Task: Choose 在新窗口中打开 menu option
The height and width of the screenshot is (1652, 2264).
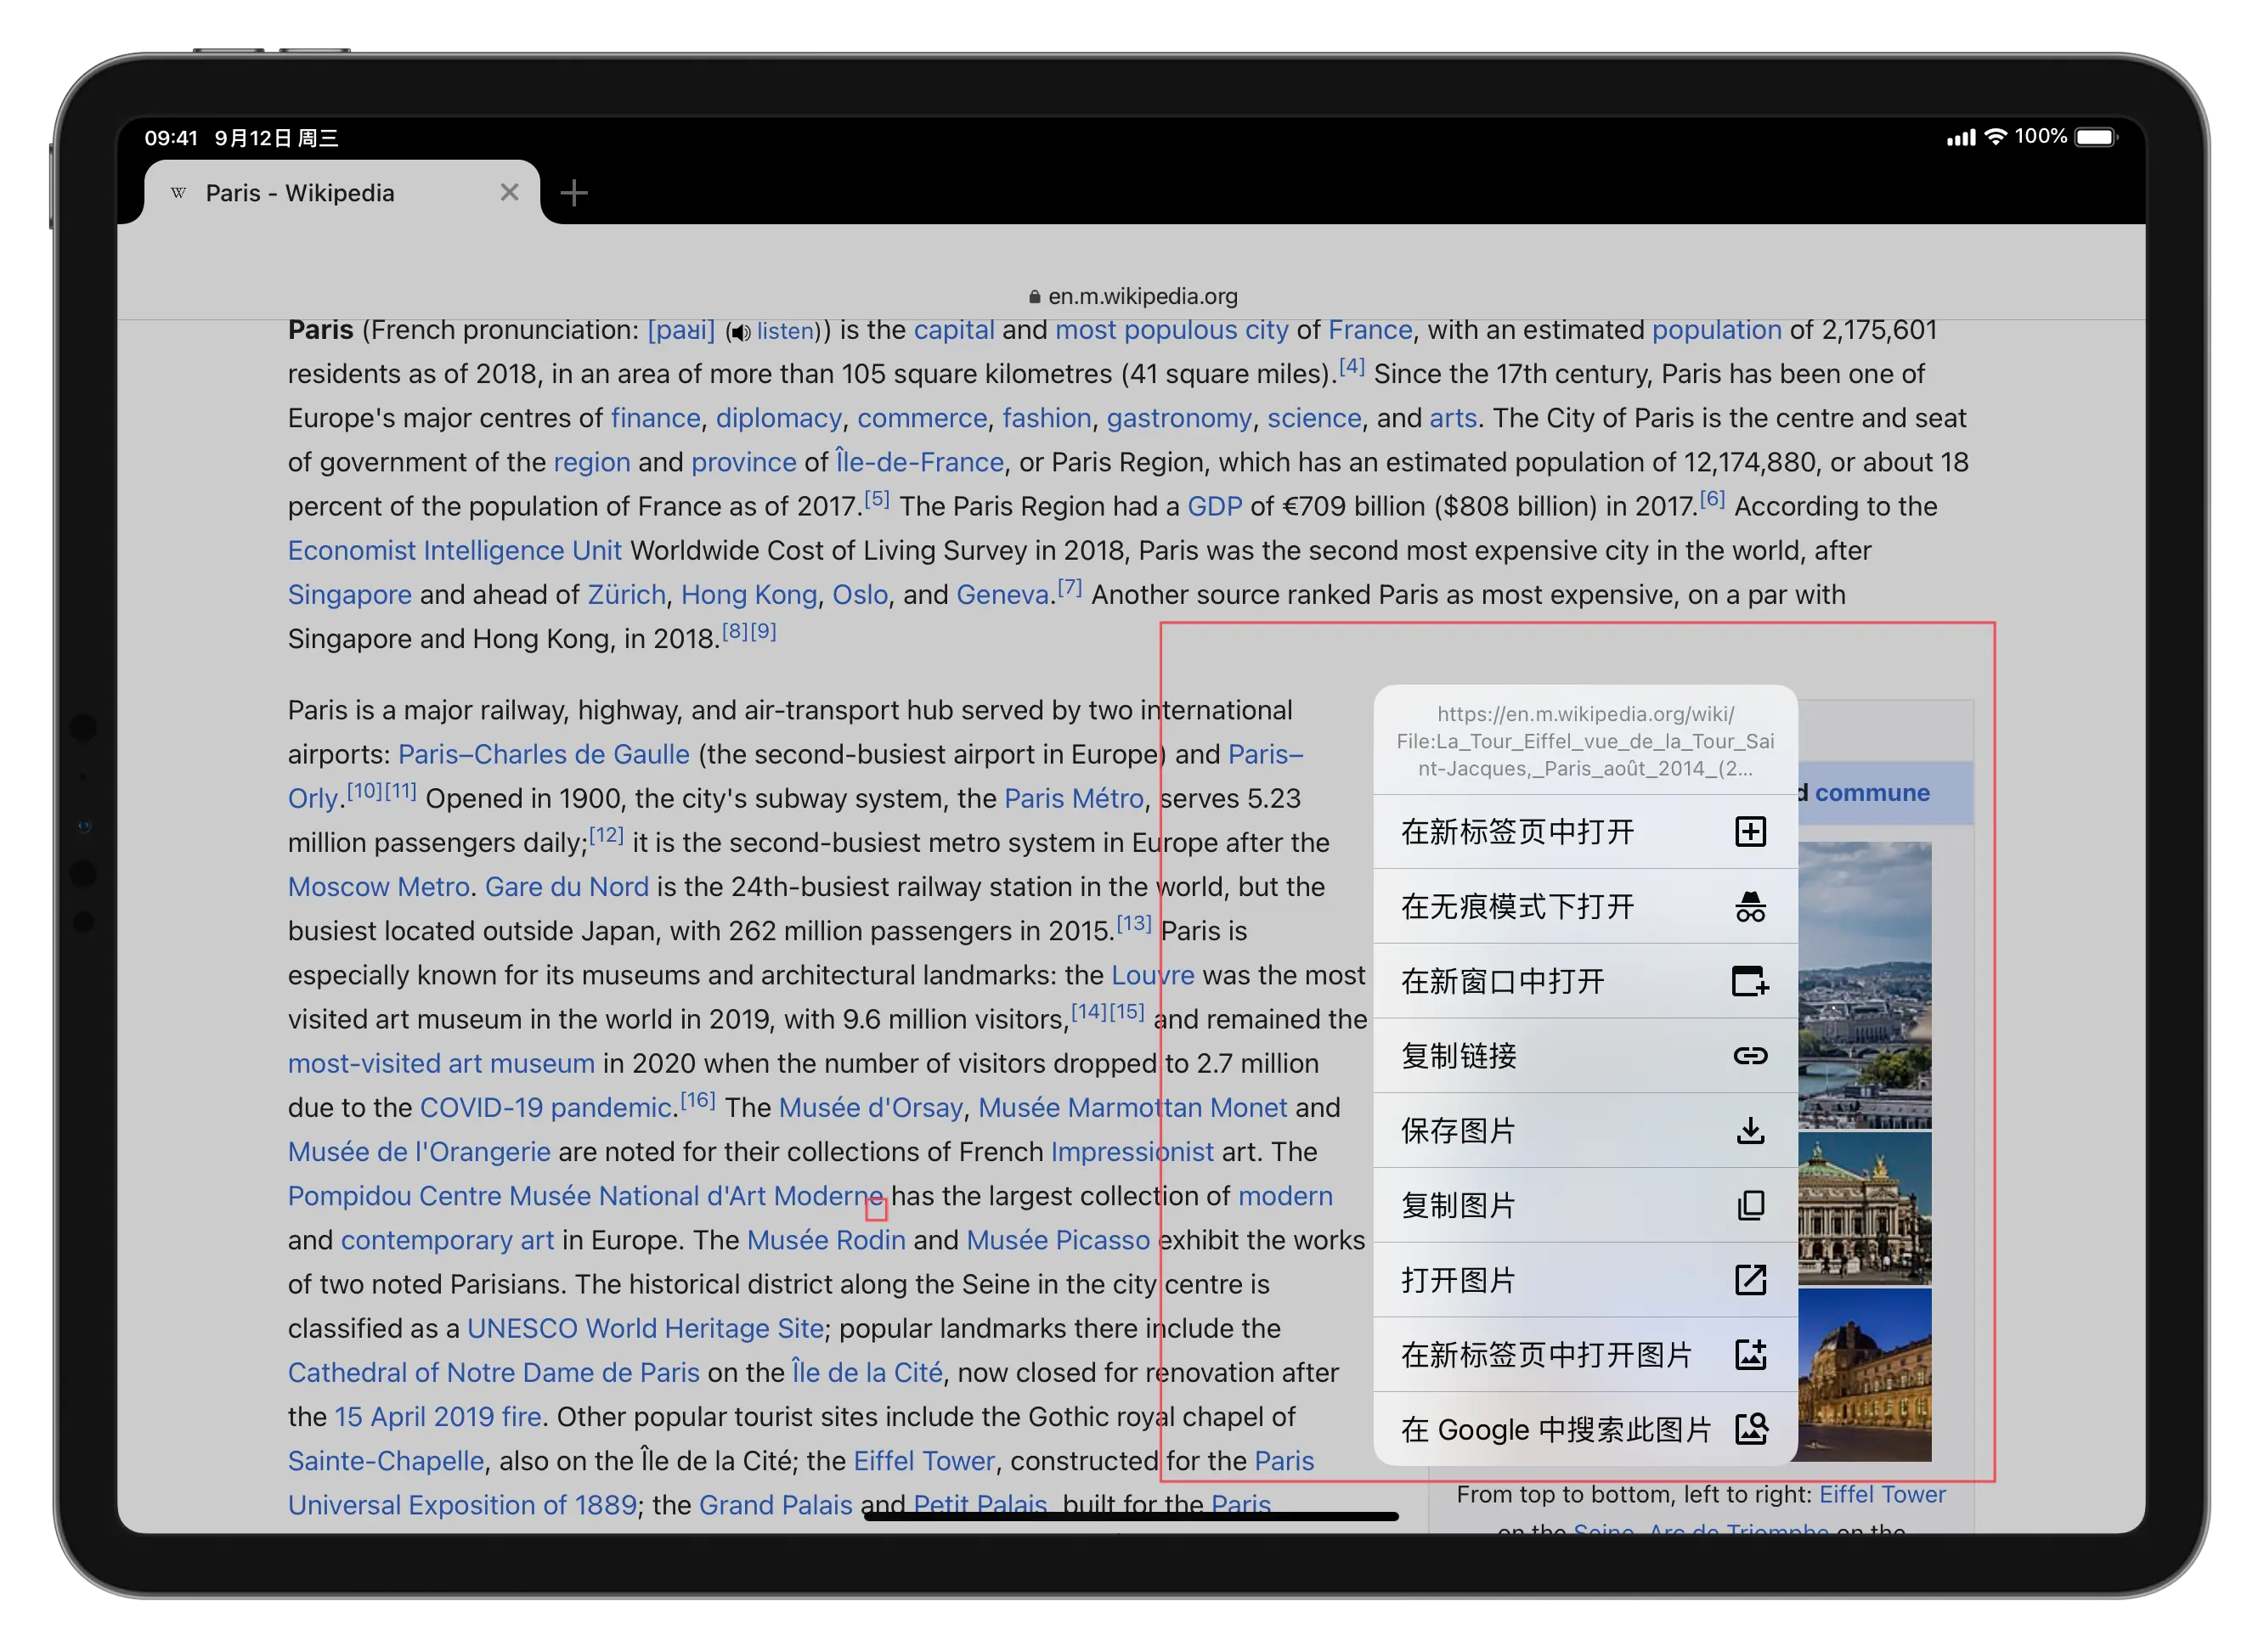Action: (1584, 981)
